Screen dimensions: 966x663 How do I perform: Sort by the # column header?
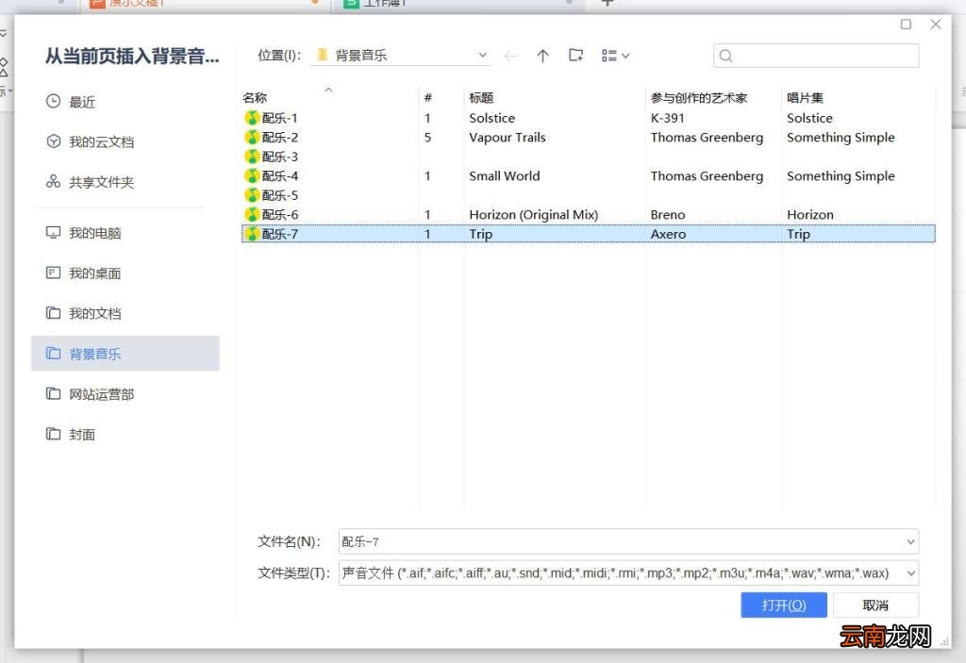click(x=428, y=97)
